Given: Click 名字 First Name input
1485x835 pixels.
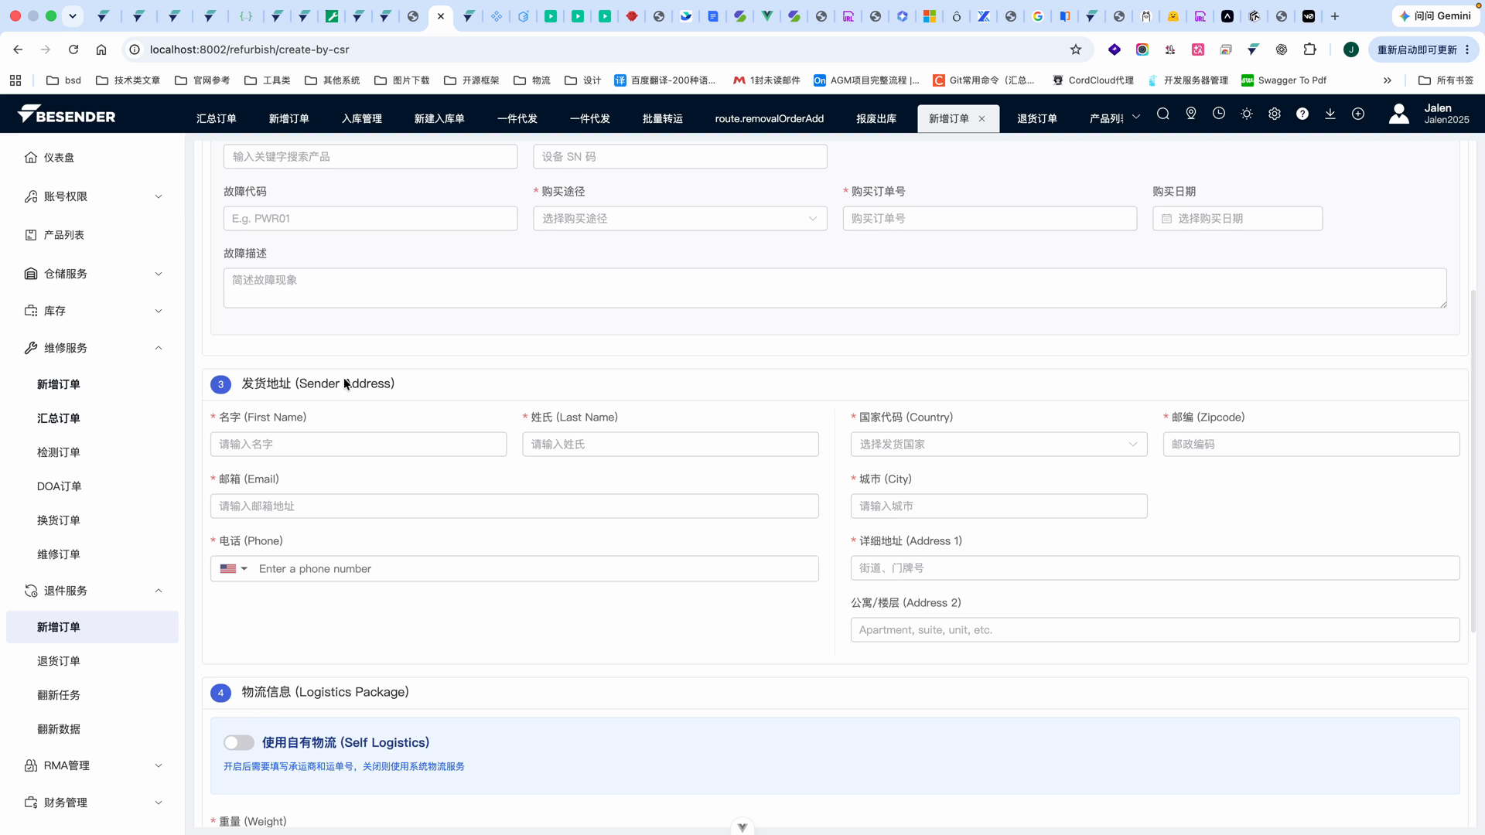Looking at the screenshot, I should click(x=358, y=445).
